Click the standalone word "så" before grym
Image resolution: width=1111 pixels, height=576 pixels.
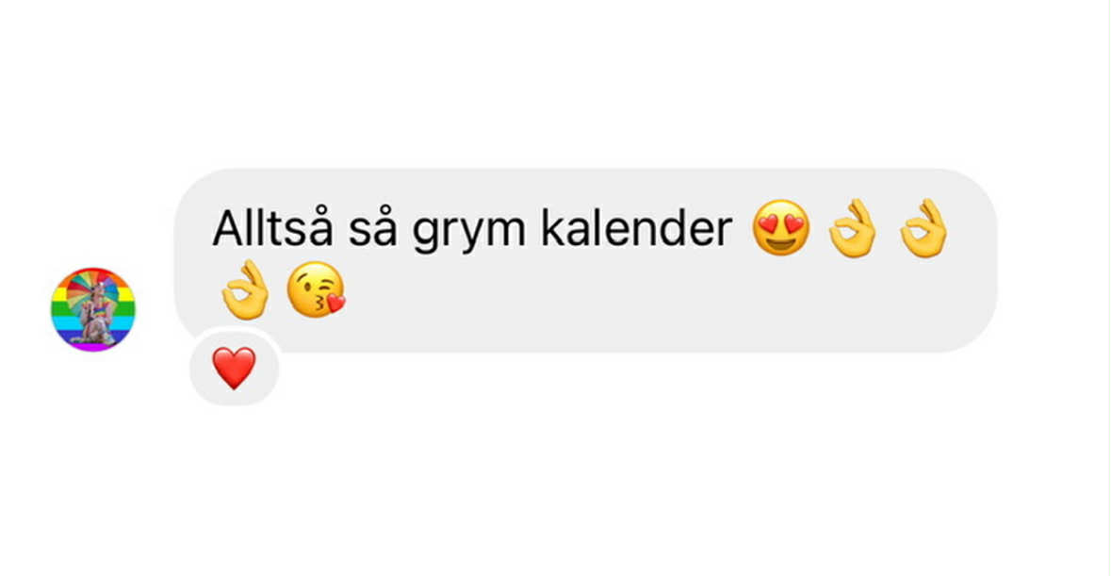[373, 228]
